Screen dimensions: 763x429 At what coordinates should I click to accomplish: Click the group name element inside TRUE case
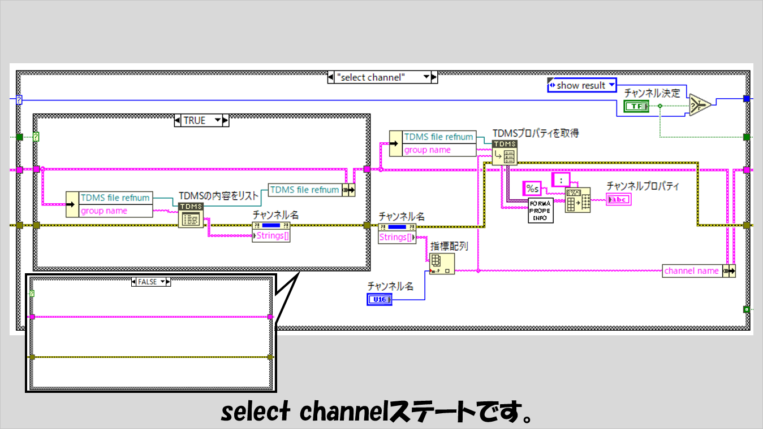(x=116, y=211)
